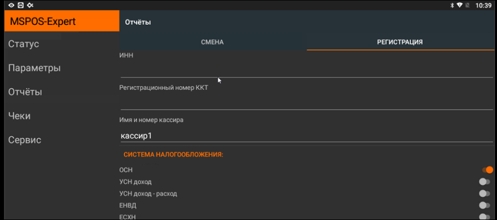Enable the УСН доход toggle

(x=485, y=182)
